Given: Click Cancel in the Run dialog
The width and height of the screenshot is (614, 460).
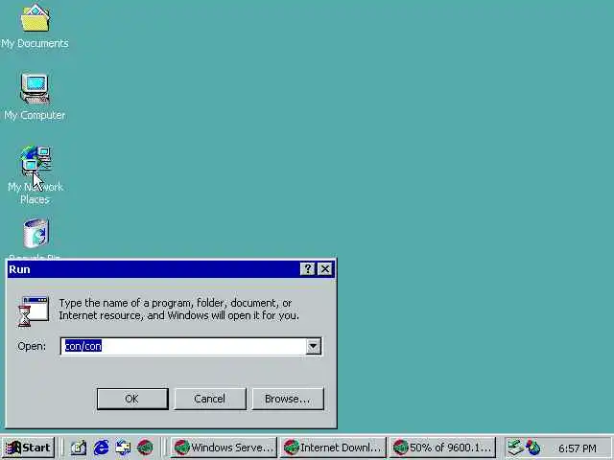Looking at the screenshot, I should (210, 399).
